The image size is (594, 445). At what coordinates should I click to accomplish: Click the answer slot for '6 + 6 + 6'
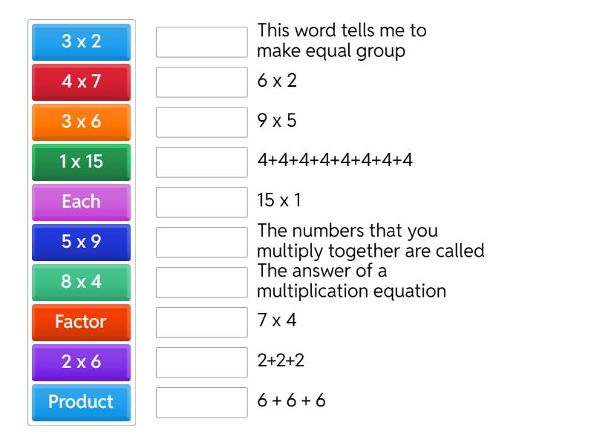click(x=201, y=403)
